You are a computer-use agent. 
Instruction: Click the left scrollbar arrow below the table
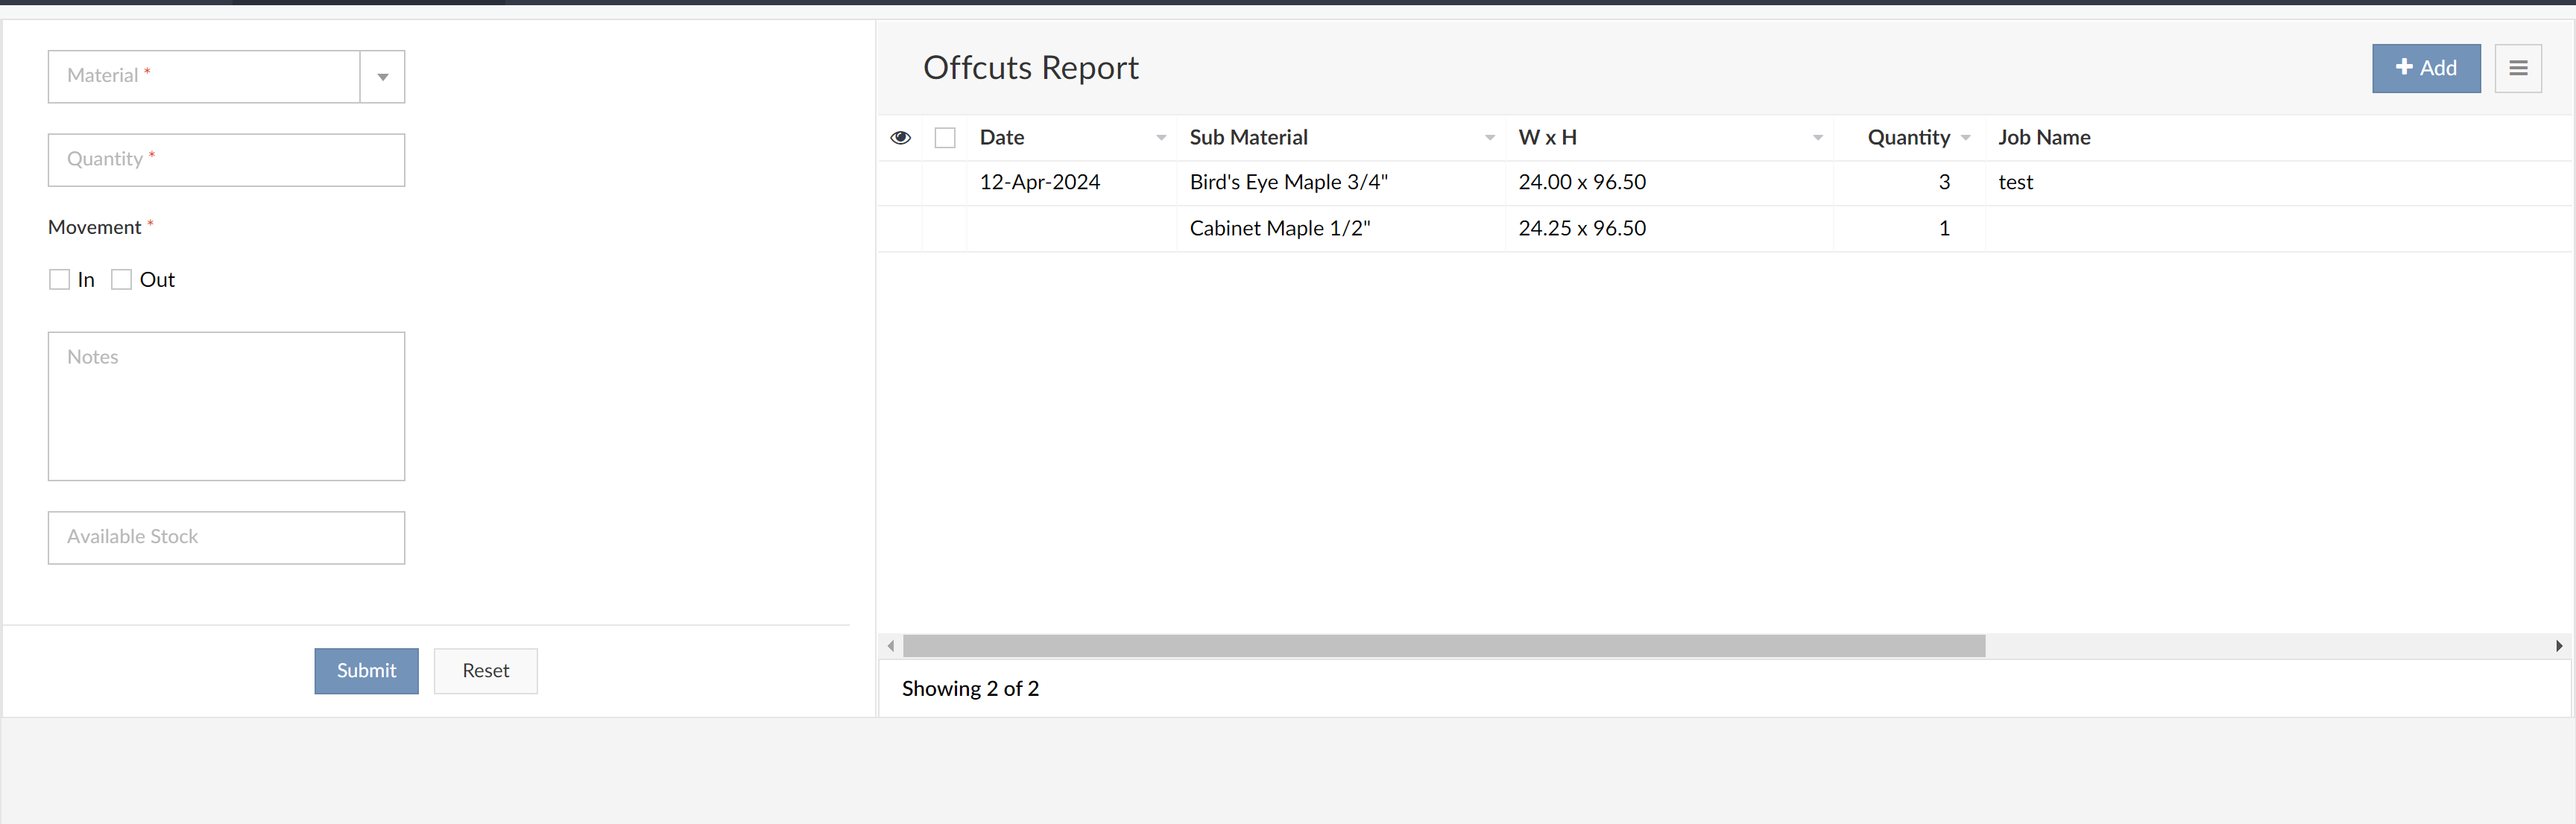890,645
